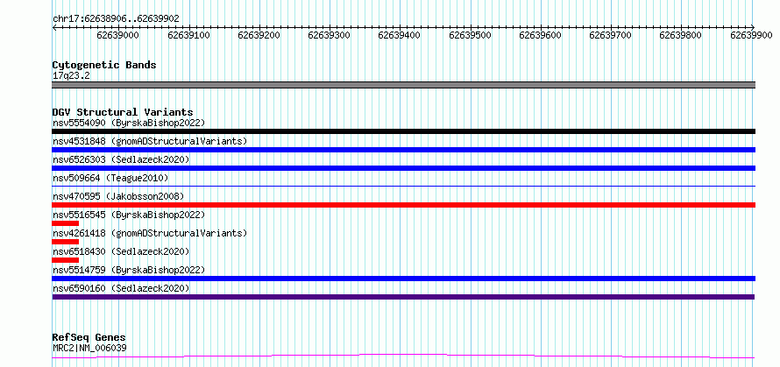The width and height of the screenshot is (780, 367).
Task: Click ruler position 62639000
Action: pos(118,35)
